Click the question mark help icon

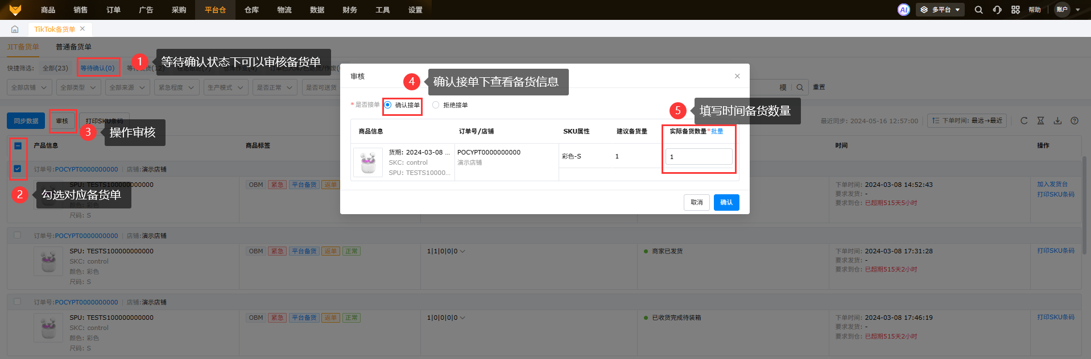[x=1075, y=120]
